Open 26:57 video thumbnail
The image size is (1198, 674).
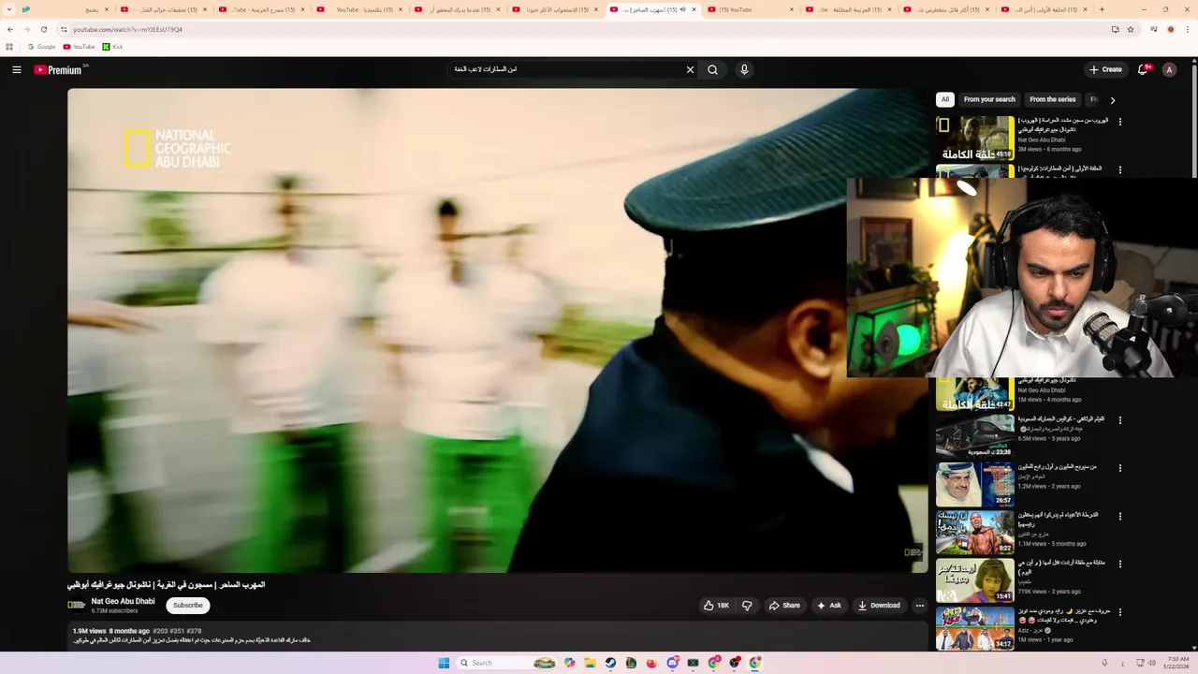(974, 484)
